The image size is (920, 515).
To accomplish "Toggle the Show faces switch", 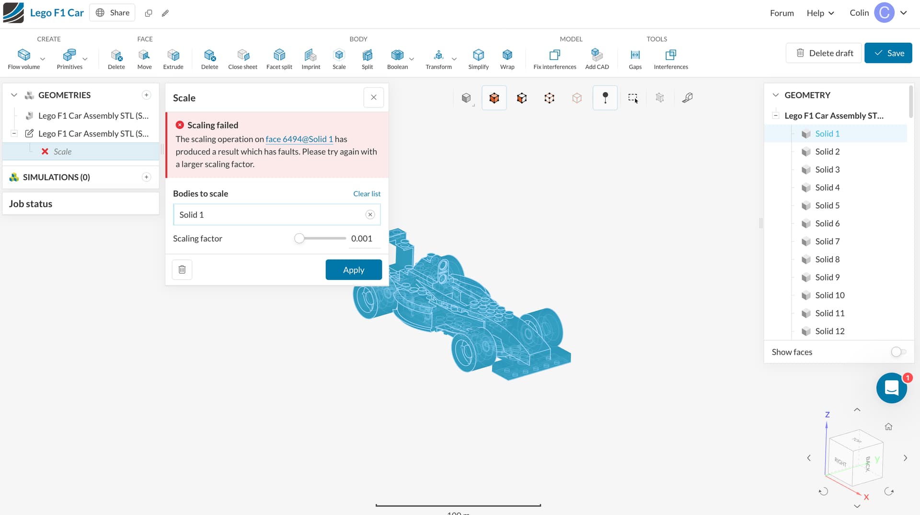I will pos(898,352).
